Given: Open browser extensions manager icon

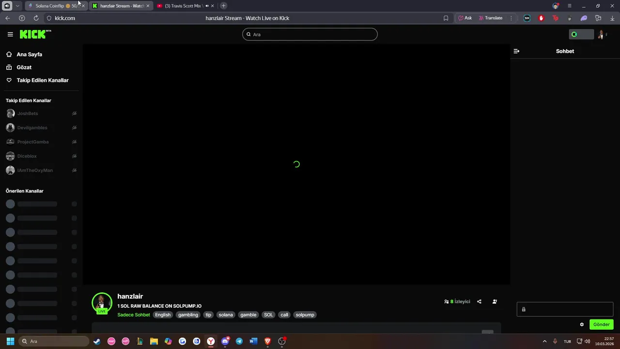Looking at the screenshot, I should pyautogui.click(x=598, y=18).
